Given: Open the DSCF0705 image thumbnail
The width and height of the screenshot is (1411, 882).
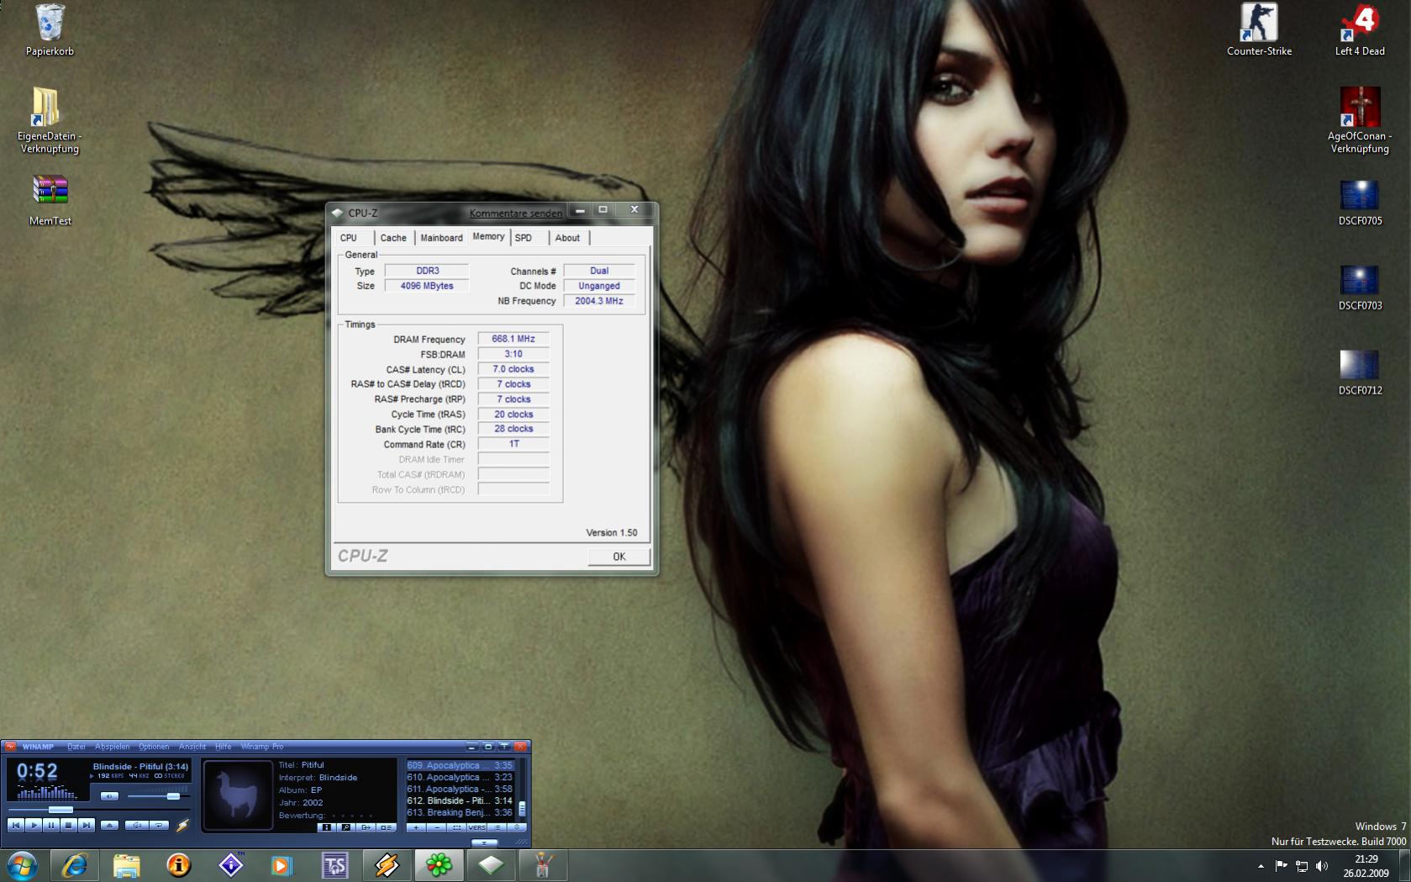Looking at the screenshot, I should pos(1360,202).
